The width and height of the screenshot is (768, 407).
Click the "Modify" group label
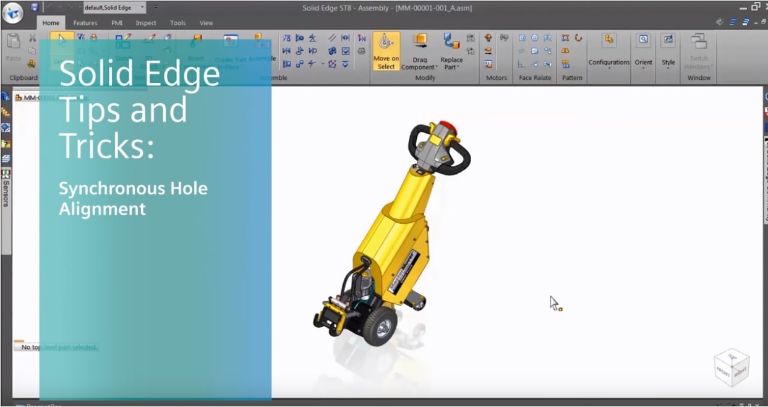425,78
